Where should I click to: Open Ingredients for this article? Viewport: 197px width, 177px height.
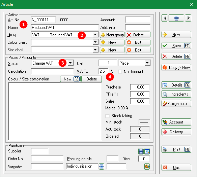(176, 94)
